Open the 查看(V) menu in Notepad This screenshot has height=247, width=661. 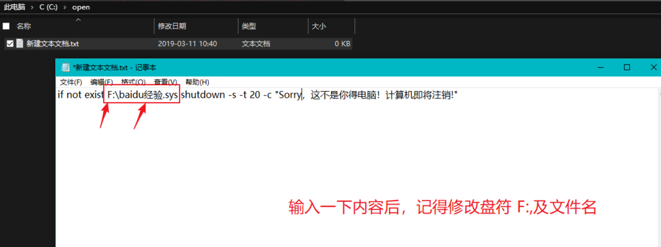(x=165, y=82)
